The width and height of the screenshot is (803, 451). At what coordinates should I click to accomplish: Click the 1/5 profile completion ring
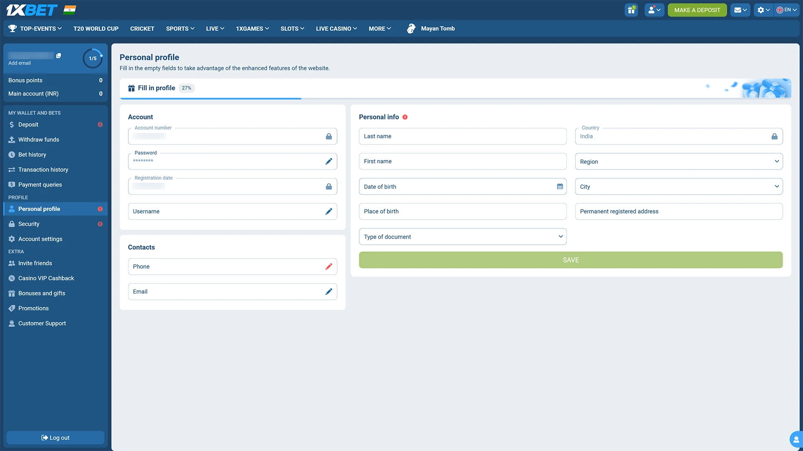[x=92, y=58]
